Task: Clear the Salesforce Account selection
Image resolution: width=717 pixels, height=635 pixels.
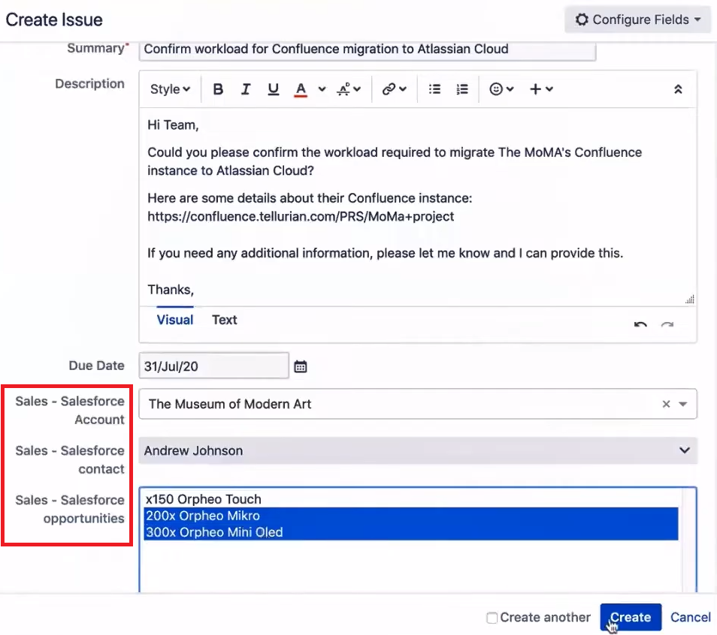Action: (666, 404)
